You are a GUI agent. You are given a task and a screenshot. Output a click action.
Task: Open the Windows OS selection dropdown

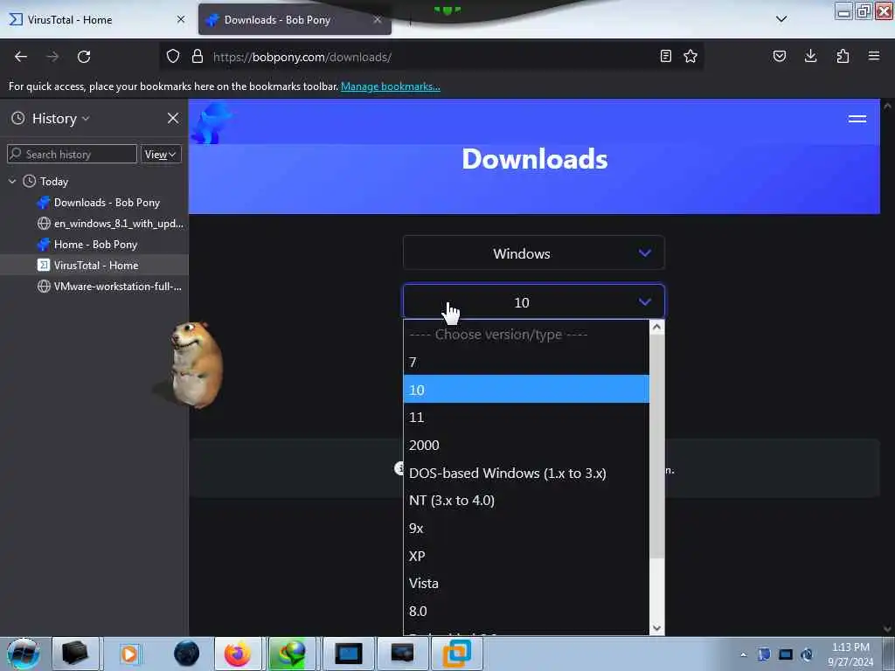534,253
